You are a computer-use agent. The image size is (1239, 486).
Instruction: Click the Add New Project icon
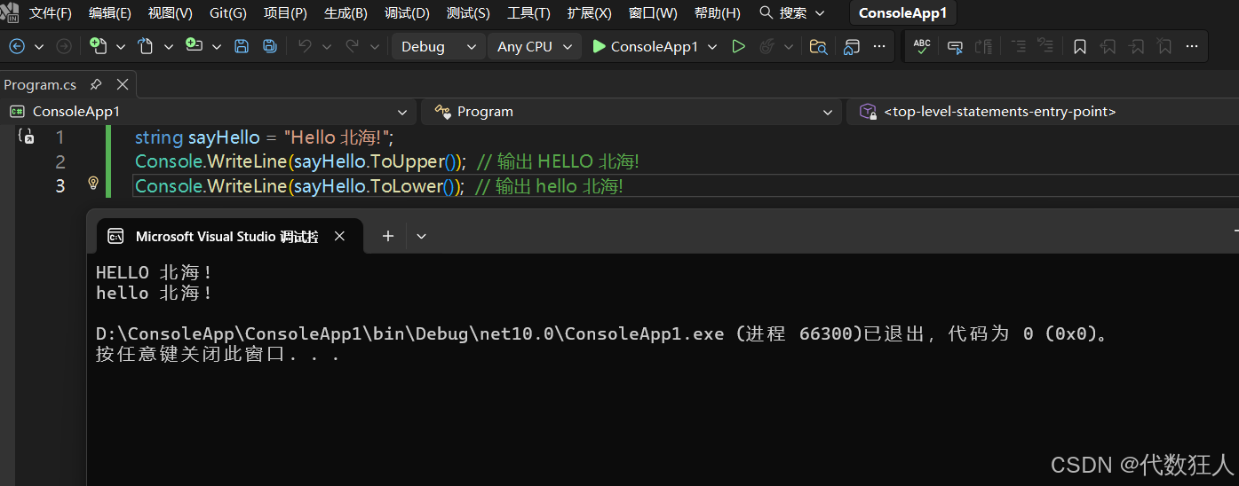point(194,46)
